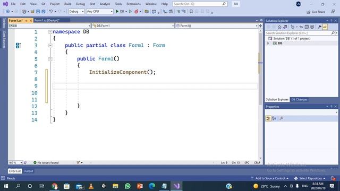Open the Build menu

click(67, 4)
